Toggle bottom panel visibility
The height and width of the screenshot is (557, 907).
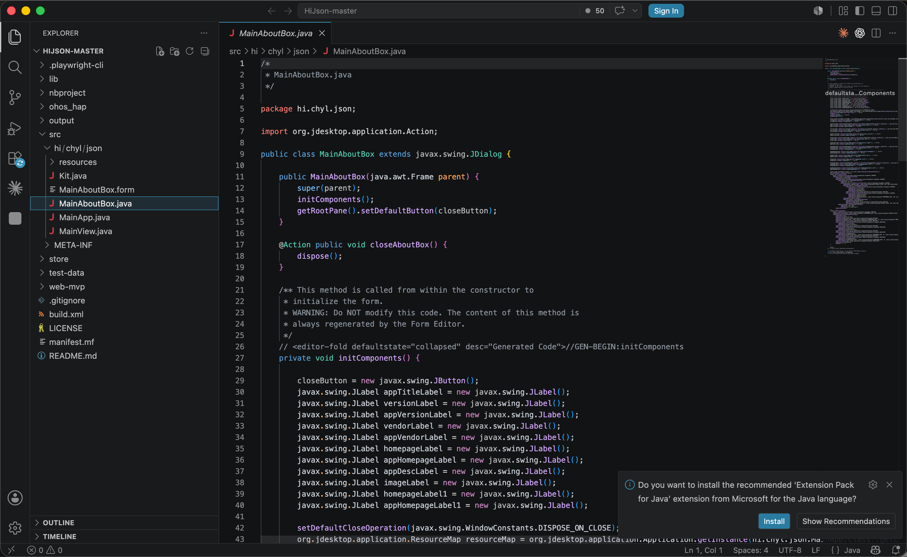pyautogui.click(x=876, y=11)
